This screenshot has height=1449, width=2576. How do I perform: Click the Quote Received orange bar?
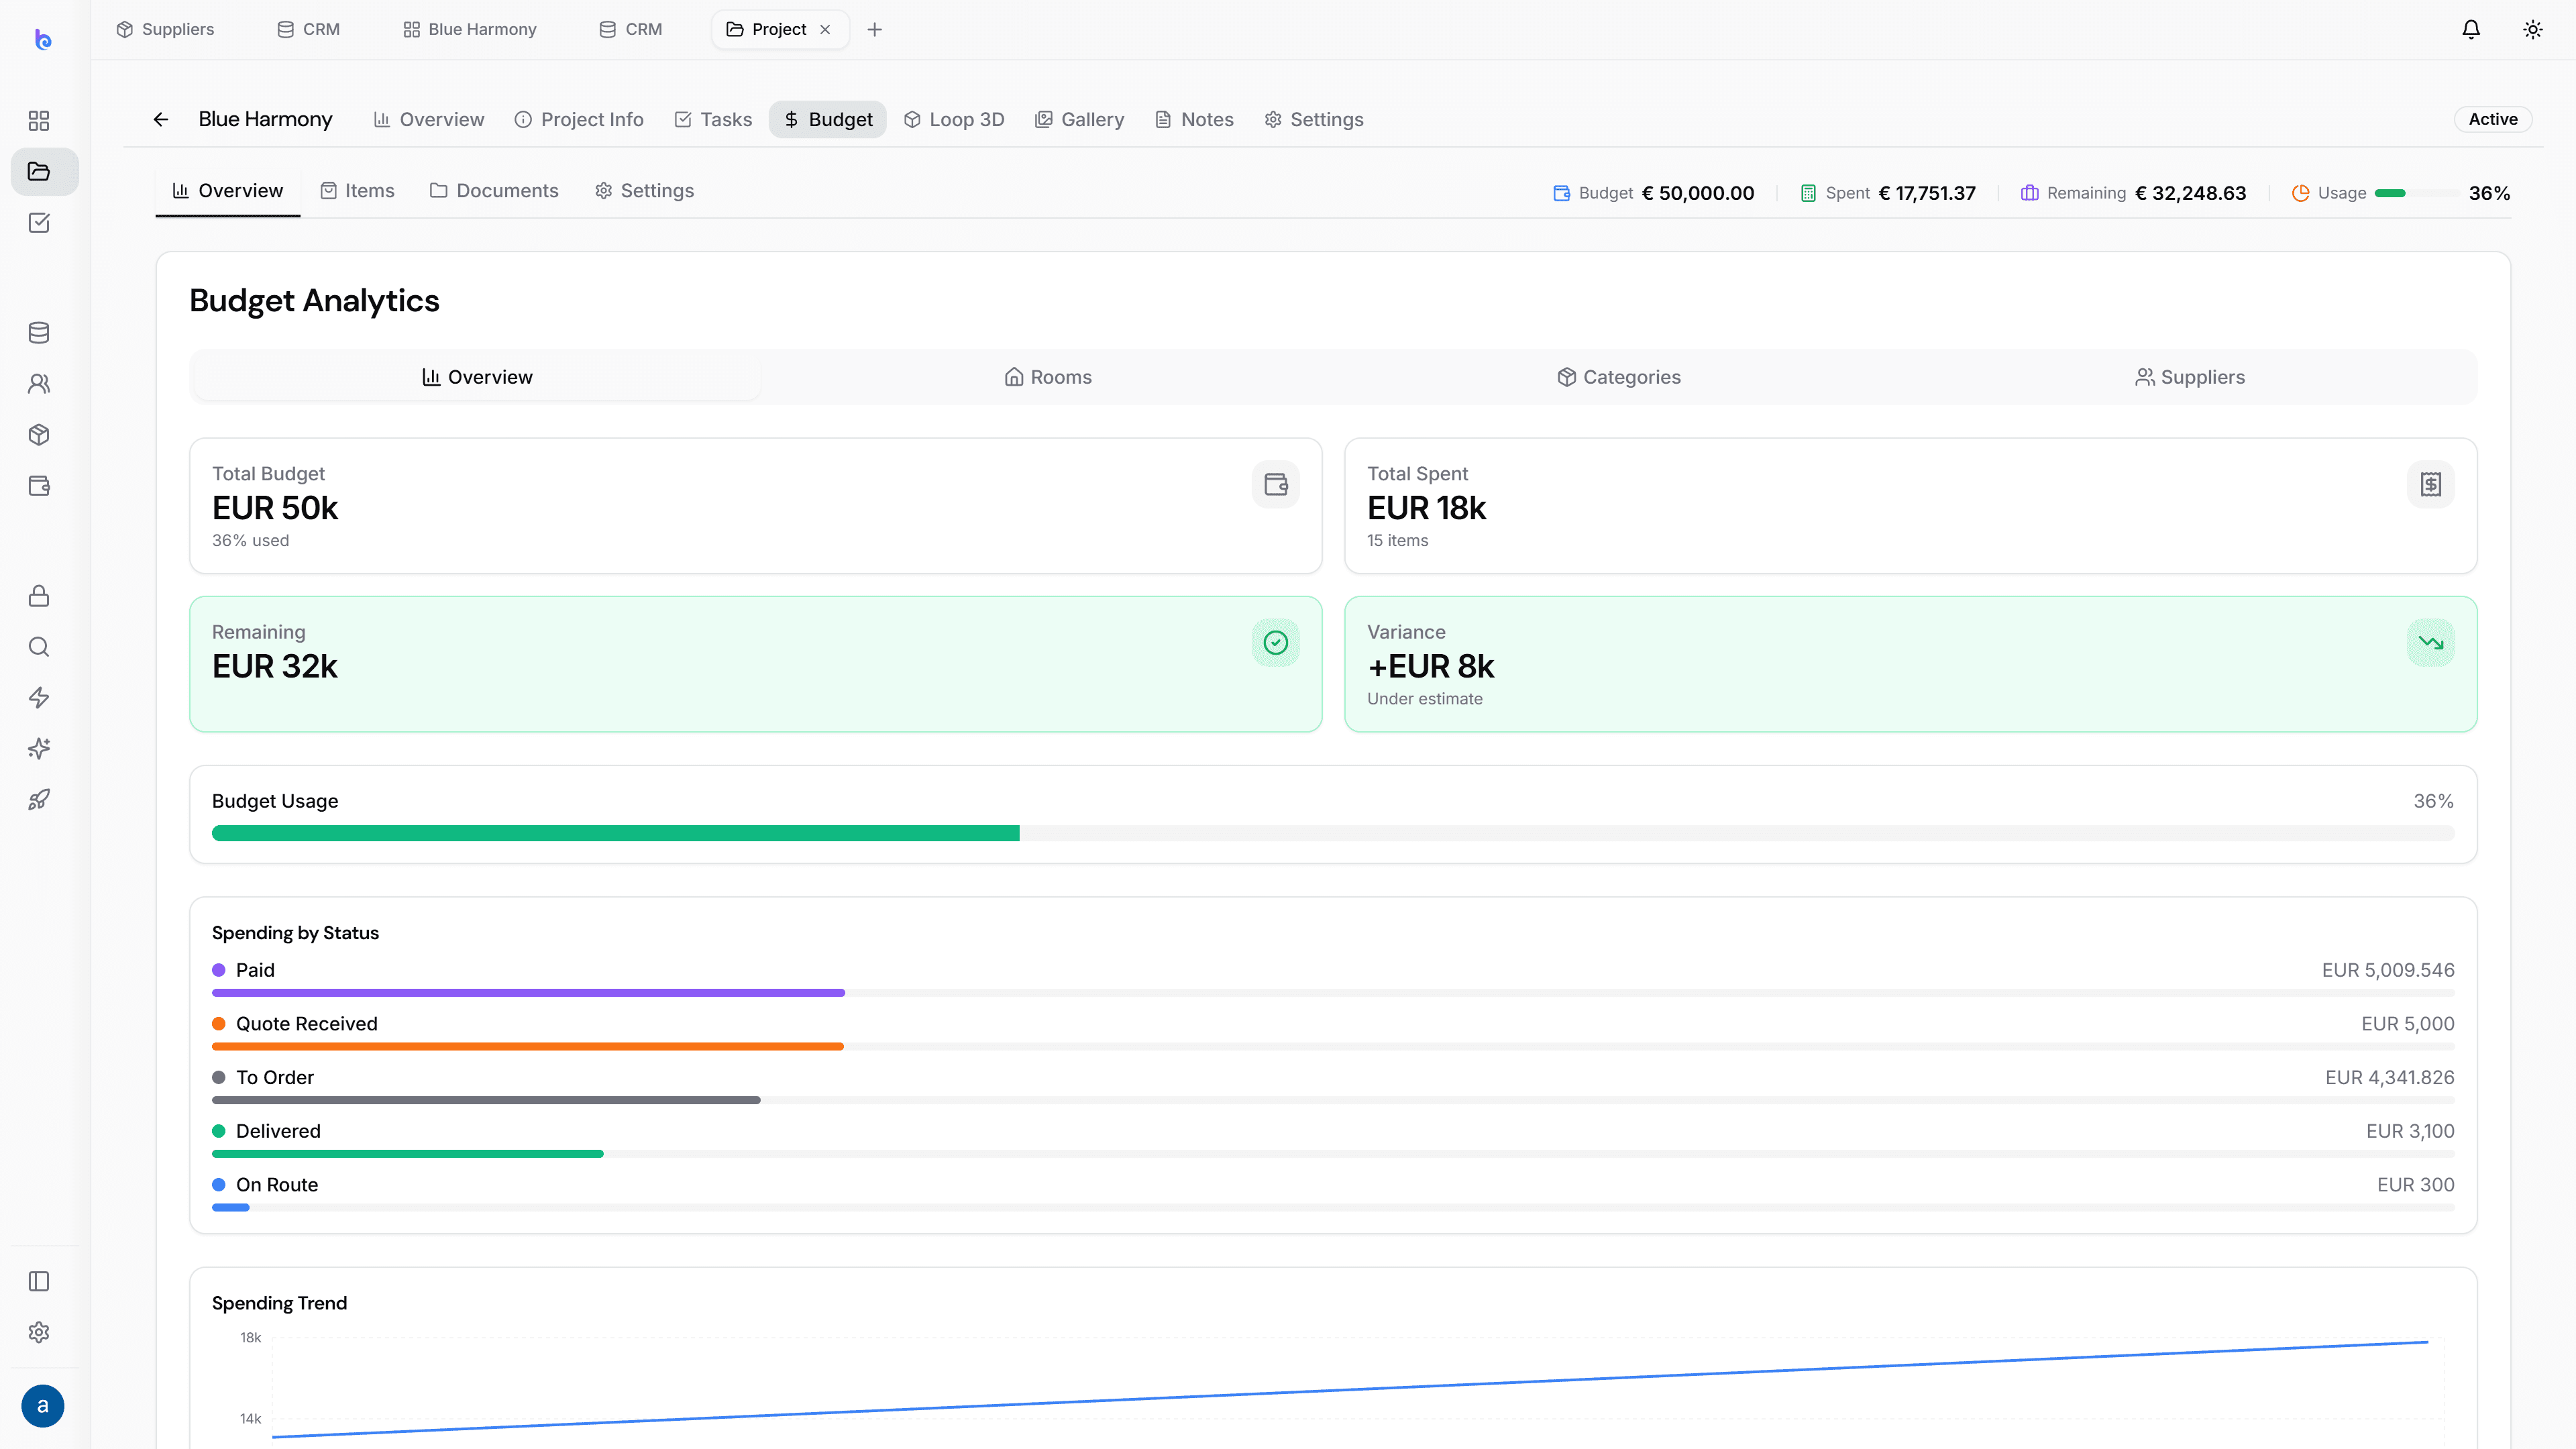click(x=528, y=1047)
